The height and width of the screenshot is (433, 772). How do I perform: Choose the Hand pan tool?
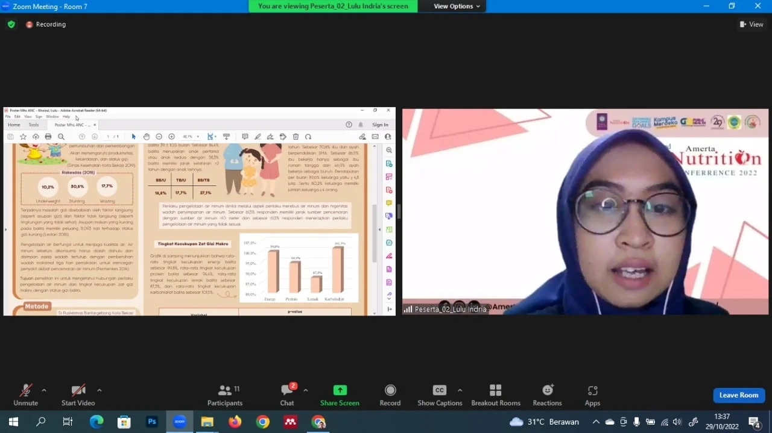(147, 137)
